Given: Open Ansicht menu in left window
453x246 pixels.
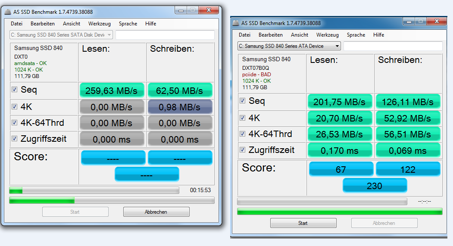Looking at the screenshot, I should (72, 24).
